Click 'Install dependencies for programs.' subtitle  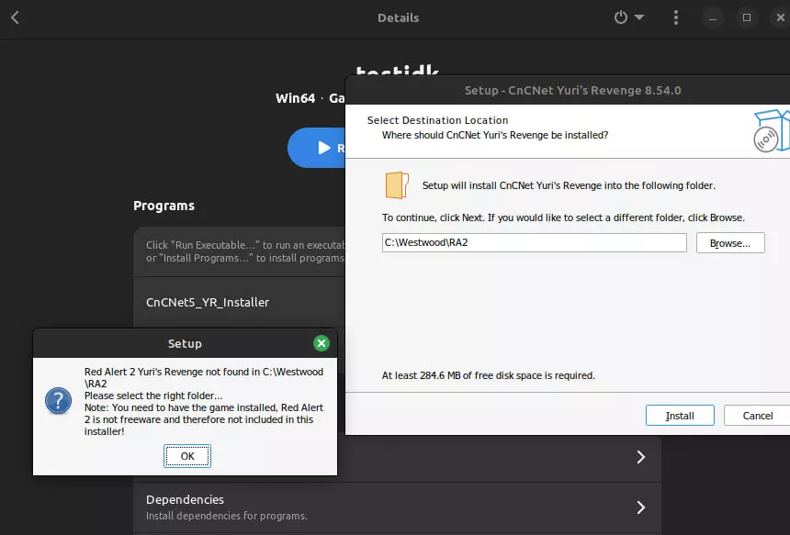[x=226, y=516]
